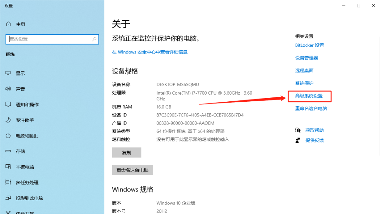Click the Notifications and actions icon
The width and height of the screenshot is (380, 216).
pyautogui.click(x=8, y=104)
